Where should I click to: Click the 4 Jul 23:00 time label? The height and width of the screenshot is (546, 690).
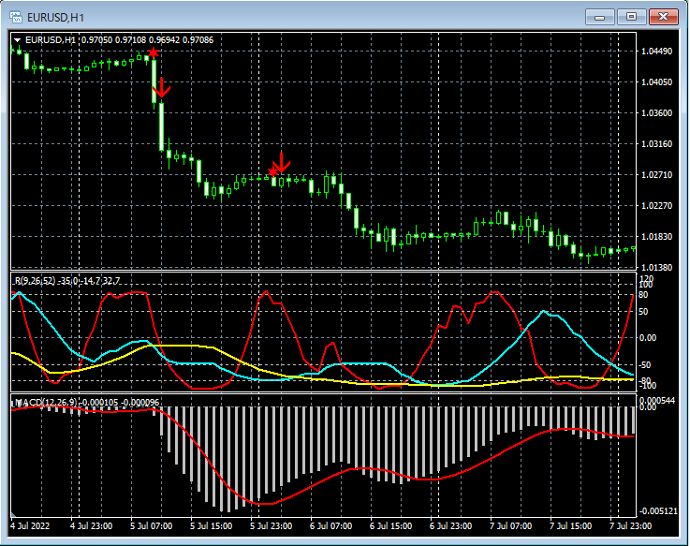91,525
